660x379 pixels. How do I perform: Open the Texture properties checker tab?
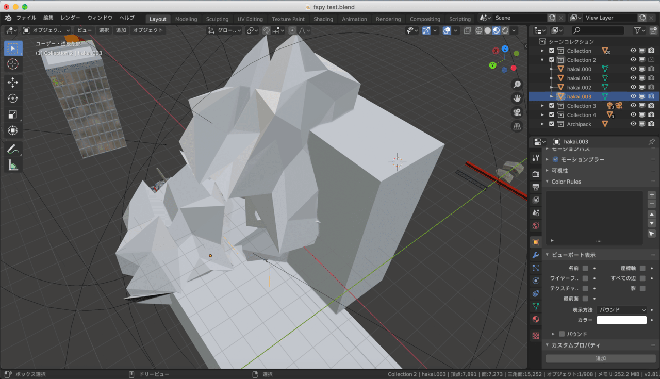point(536,335)
